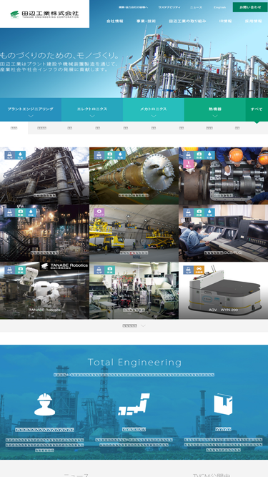Click the pink tag icon on the gearbox maintenance photo
The width and height of the screenshot is (268, 477).
(189, 164)
